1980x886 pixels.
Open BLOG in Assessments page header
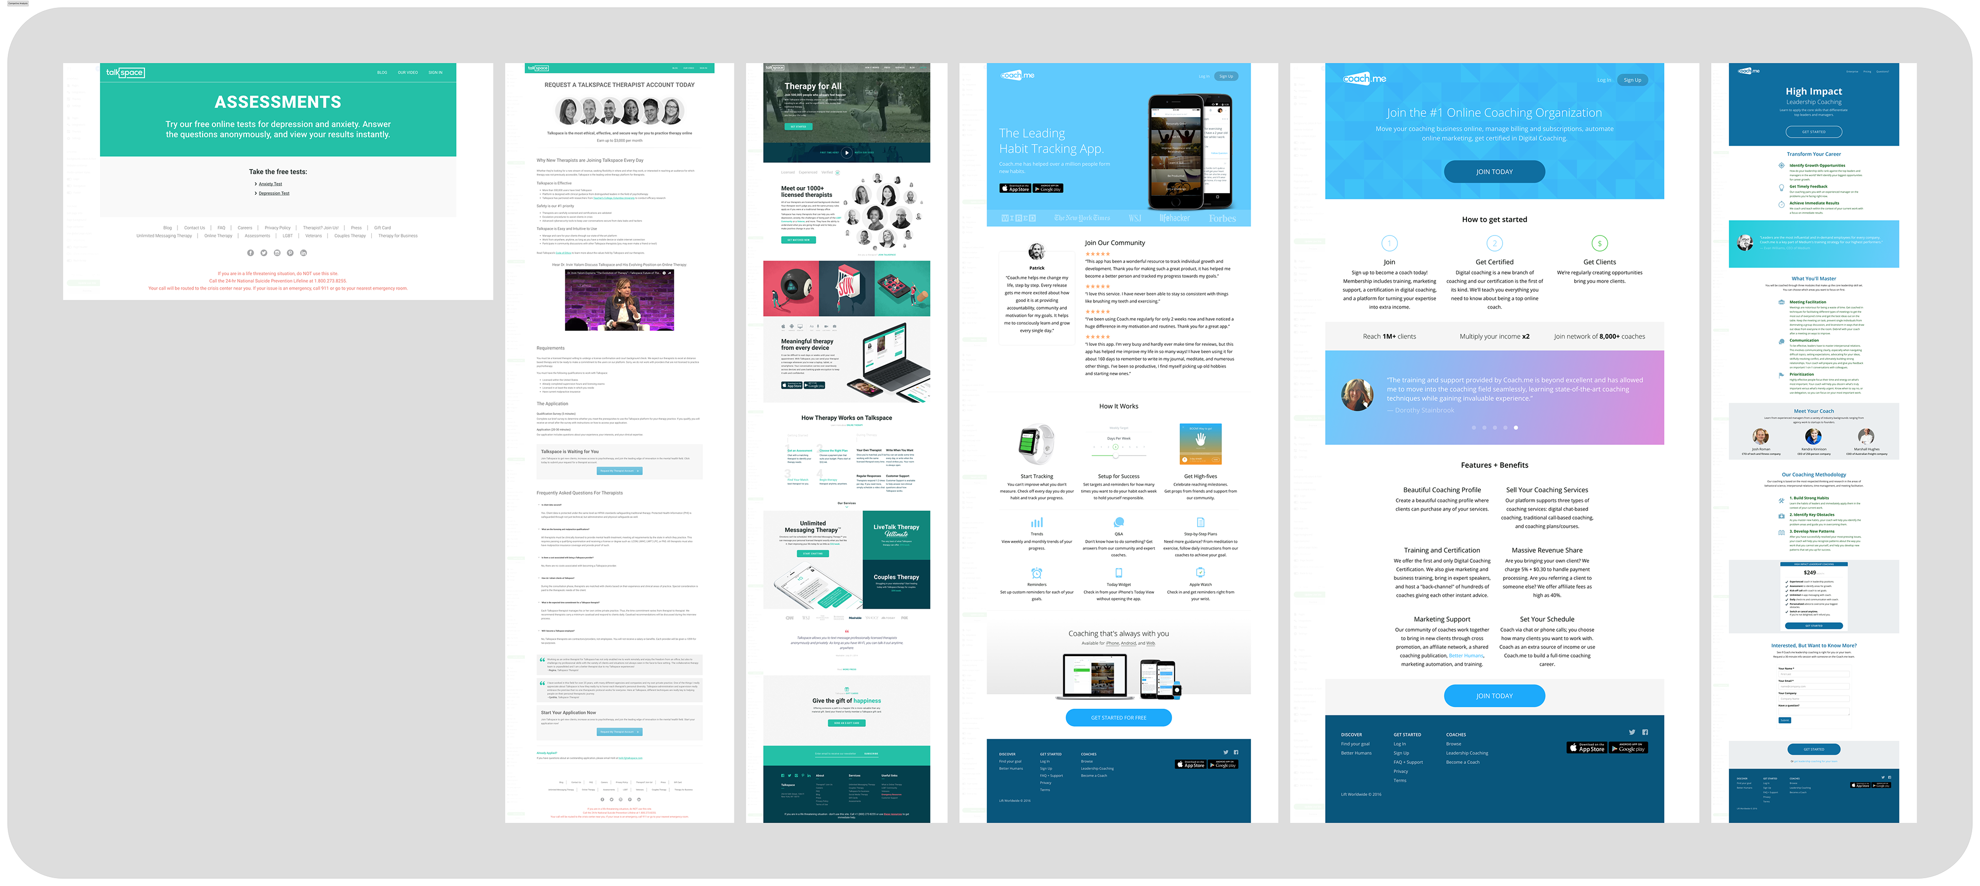382,72
